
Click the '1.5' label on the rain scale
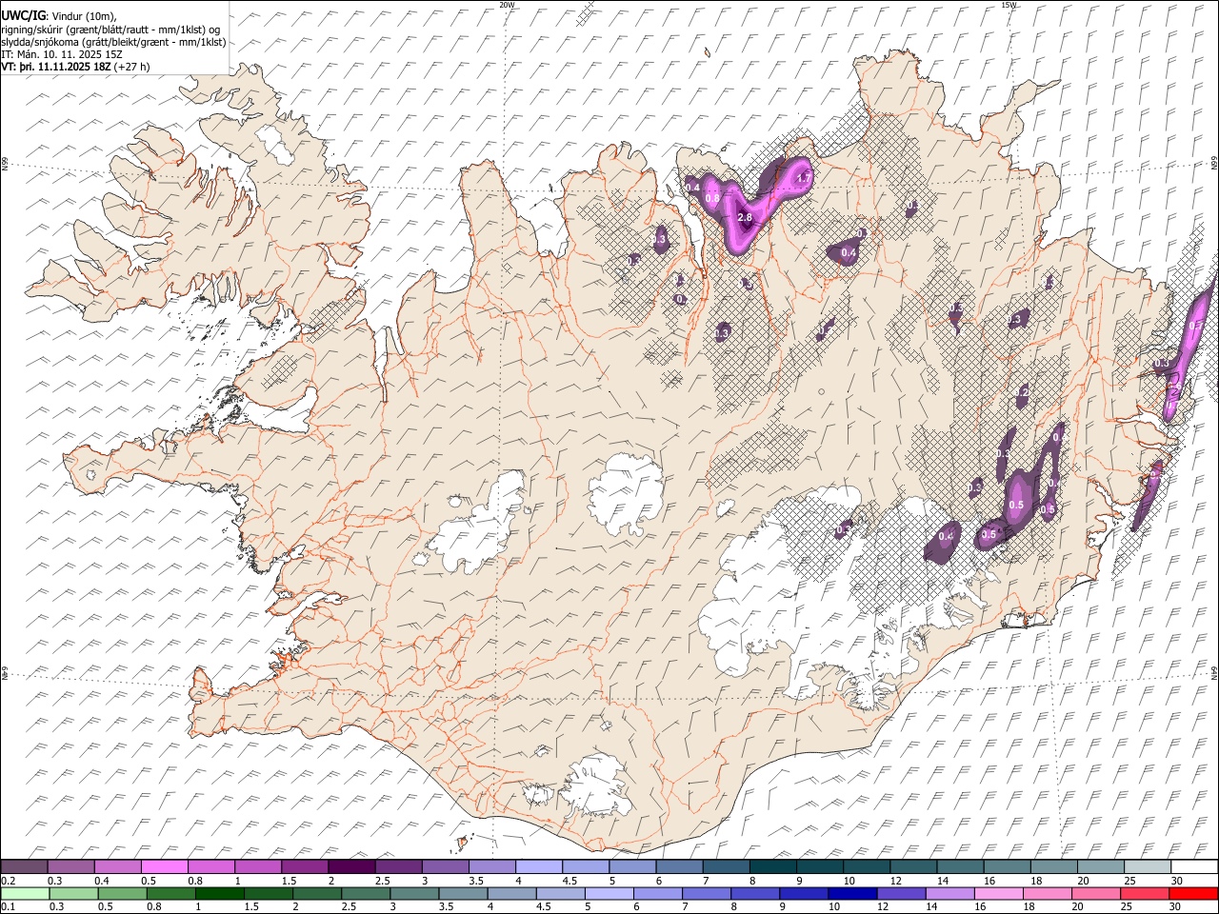coord(251,907)
